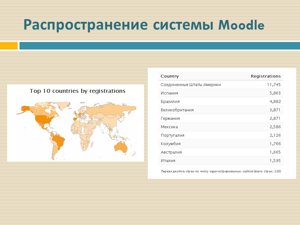
Task: Select the 'Колумбия' row label
Action: [171, 144]
